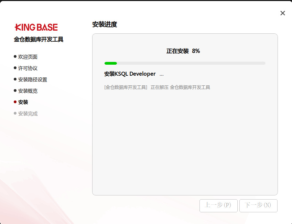
Task: Click the bullet beside 安装概览
Action: click(x=15, y=90)
